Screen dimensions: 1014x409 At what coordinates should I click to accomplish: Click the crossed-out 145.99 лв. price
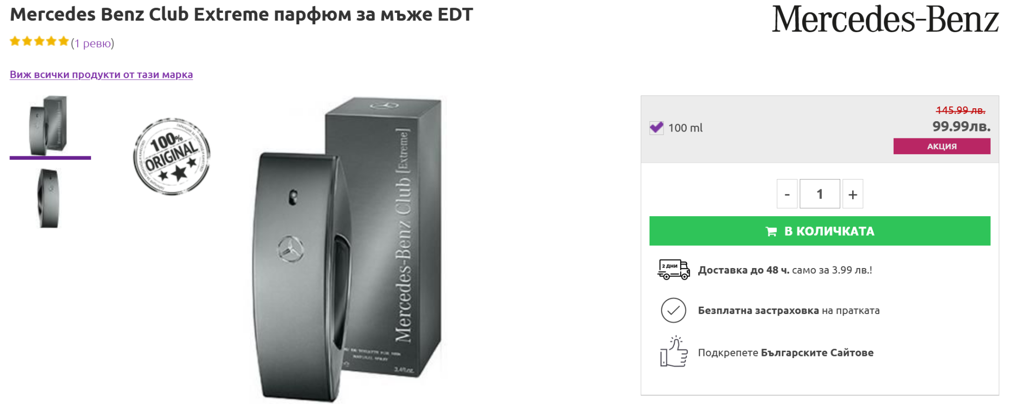960,110
